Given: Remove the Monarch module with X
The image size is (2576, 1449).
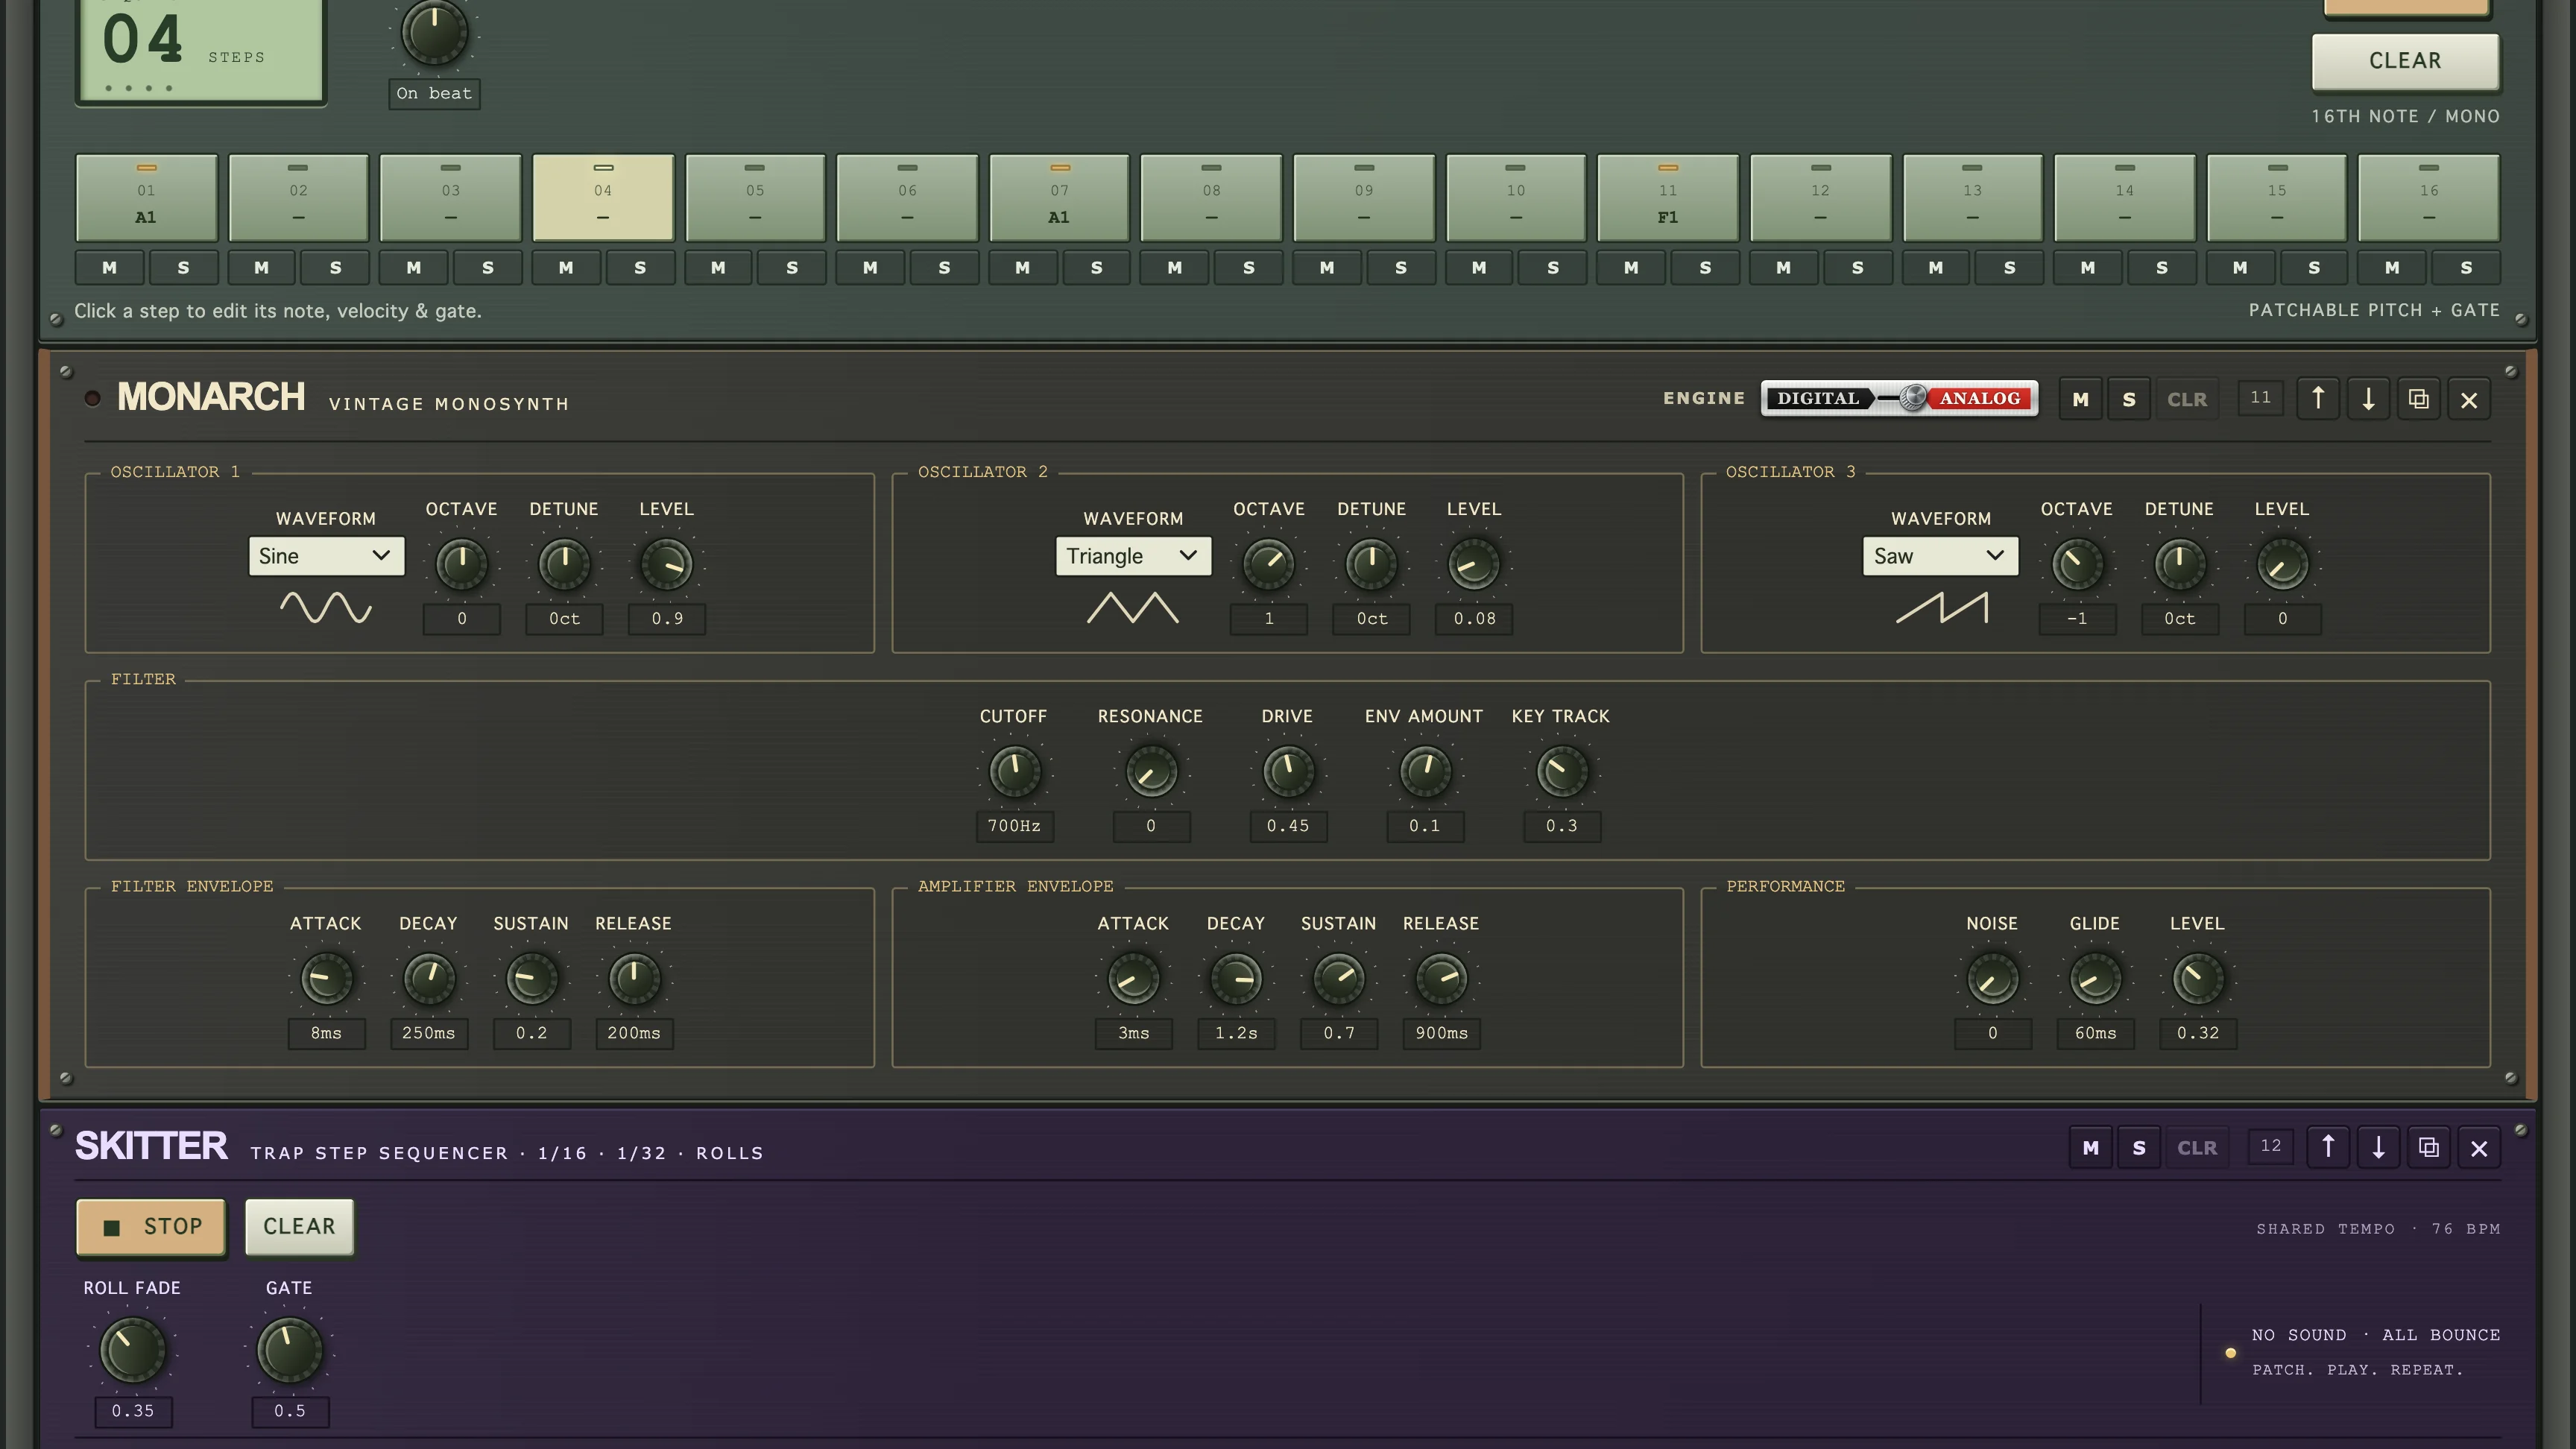Looking at the screenshot, I should 2469,399.
